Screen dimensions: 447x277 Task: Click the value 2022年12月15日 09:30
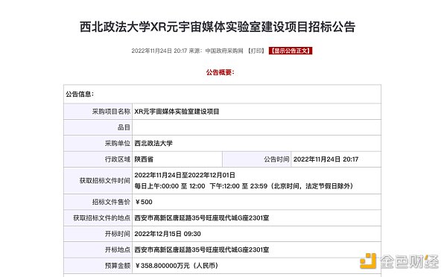point(168,234)
